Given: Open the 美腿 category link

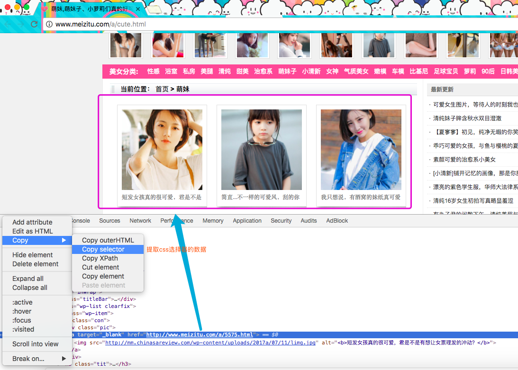Looking at the screenshot, I should 207,72.
